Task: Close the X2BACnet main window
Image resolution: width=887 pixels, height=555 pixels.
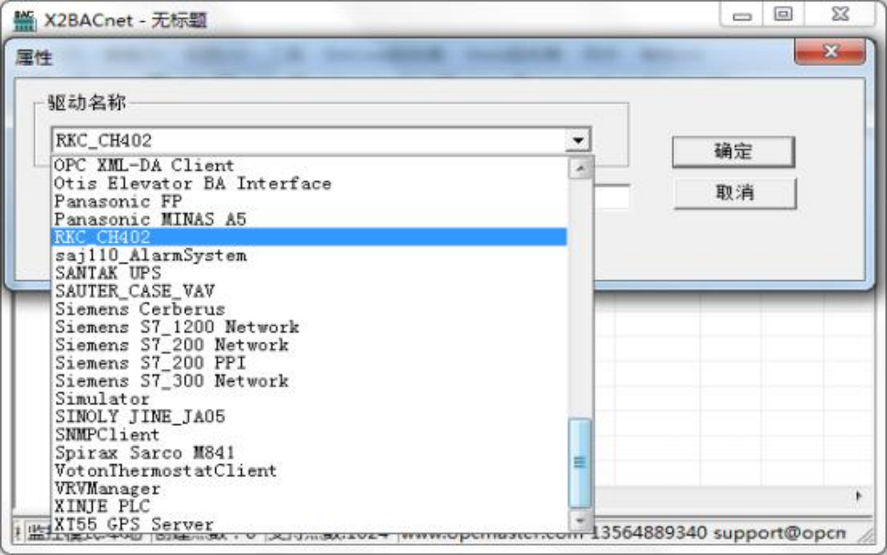Action: [x=840, y=15]
